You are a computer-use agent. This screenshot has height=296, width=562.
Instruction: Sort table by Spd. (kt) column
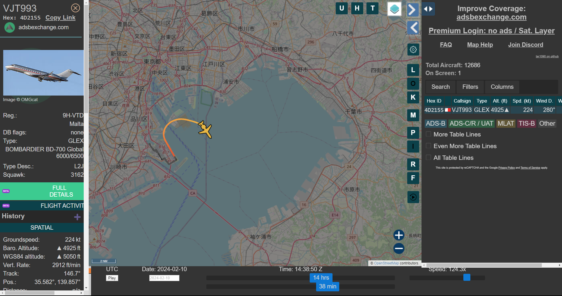click(x=522, y=101)
